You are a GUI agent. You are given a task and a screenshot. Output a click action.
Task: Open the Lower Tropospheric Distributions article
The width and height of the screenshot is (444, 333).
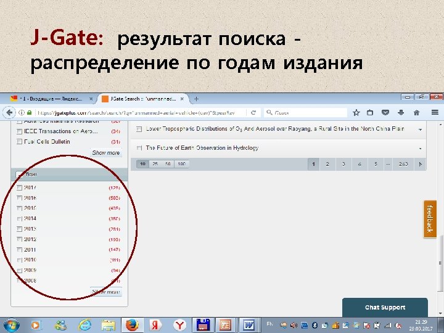click(275, 129)
